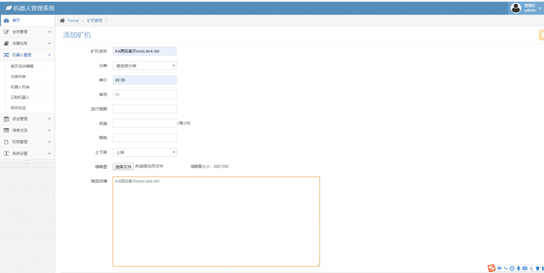This screenshot has width=544, height=273.
Task: Click the Sogou input method S logo
Action: pyautogui.click(x=491, y=268)
